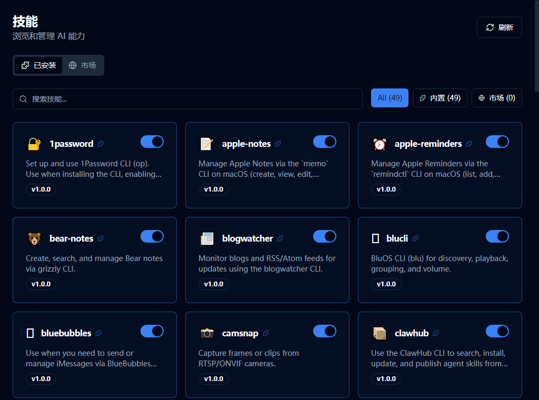Click the 搜索技能 search field
539x400 pixels.
pos(187,99)
